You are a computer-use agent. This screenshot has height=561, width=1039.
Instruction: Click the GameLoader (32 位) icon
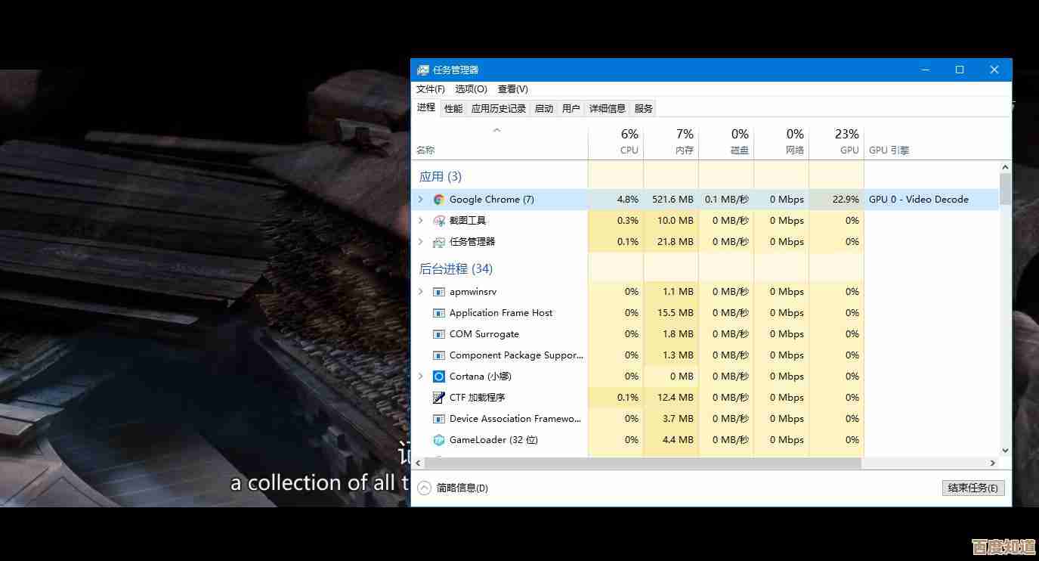pos(438,440)
